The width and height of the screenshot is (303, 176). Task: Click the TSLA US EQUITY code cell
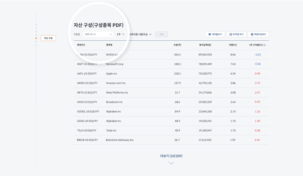pos(87,130)
